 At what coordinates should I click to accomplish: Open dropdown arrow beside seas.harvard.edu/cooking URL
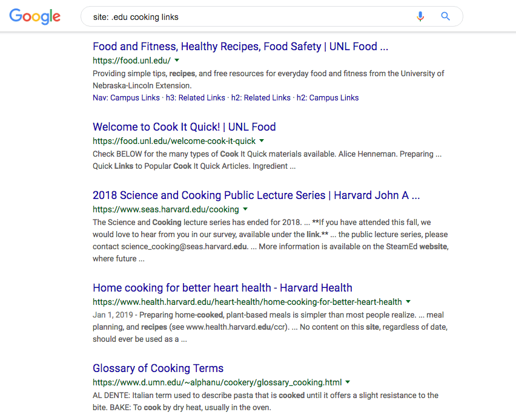pyautogui.click(x=245, y=209)
